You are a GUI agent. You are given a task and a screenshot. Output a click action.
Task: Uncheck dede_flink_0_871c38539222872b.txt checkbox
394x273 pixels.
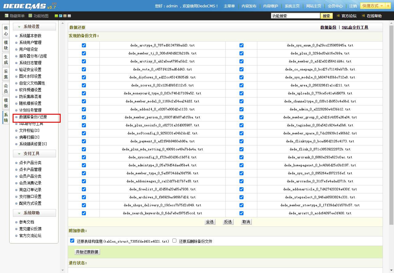[x=241, y=149]
